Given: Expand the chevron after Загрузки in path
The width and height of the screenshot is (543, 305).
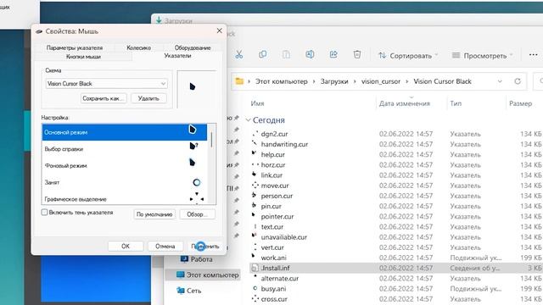Looking at the screenshot, I should pyautogui.click(x=355, y=81).
